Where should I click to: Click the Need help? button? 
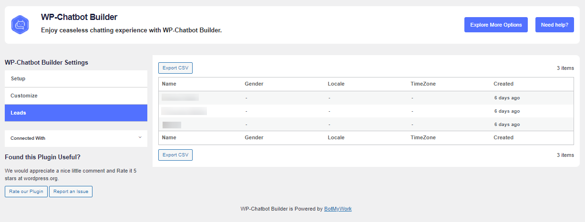(554, 25)
